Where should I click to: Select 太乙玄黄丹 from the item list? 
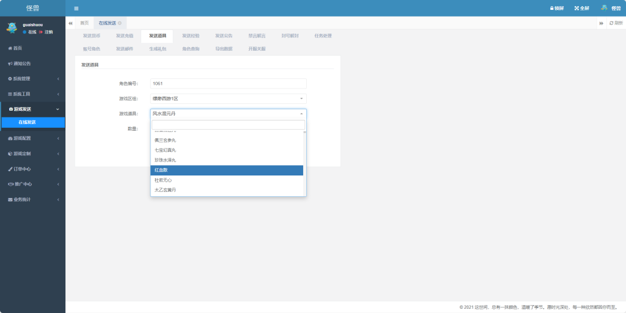tap(227, 190)
